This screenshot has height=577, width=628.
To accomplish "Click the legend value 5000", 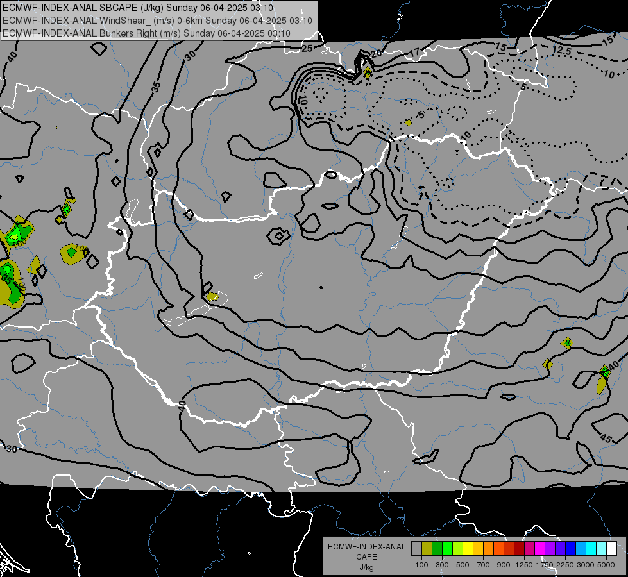I will [x=606, y=565].
